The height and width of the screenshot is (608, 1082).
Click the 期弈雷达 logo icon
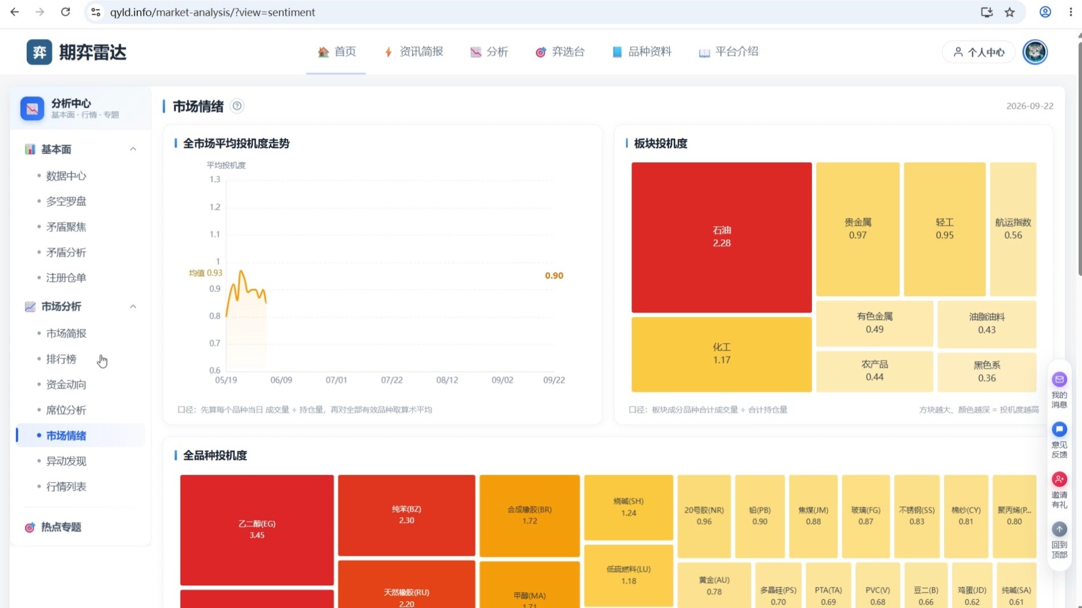[39, 52]
